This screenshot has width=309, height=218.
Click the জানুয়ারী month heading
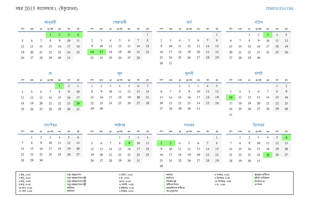pos(50,22)
